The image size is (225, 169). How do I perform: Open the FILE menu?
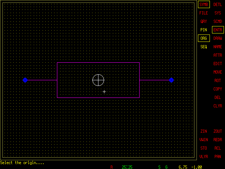coord(204,13)
